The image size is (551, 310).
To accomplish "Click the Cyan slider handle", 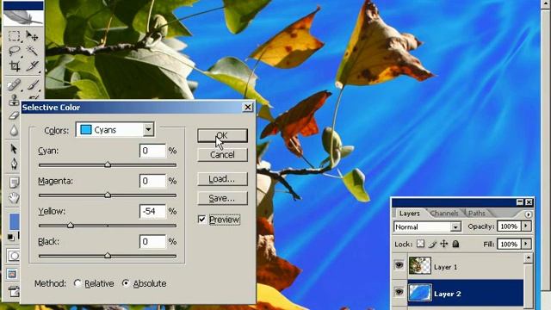I will coord(108,164).
